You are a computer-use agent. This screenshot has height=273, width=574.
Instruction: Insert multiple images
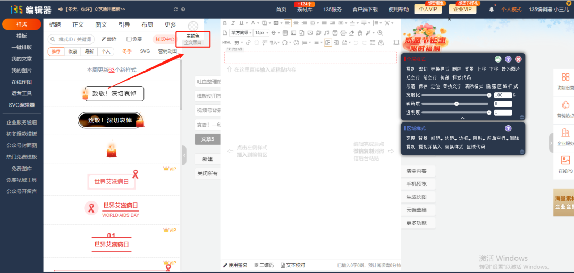[x=318, y=33]
